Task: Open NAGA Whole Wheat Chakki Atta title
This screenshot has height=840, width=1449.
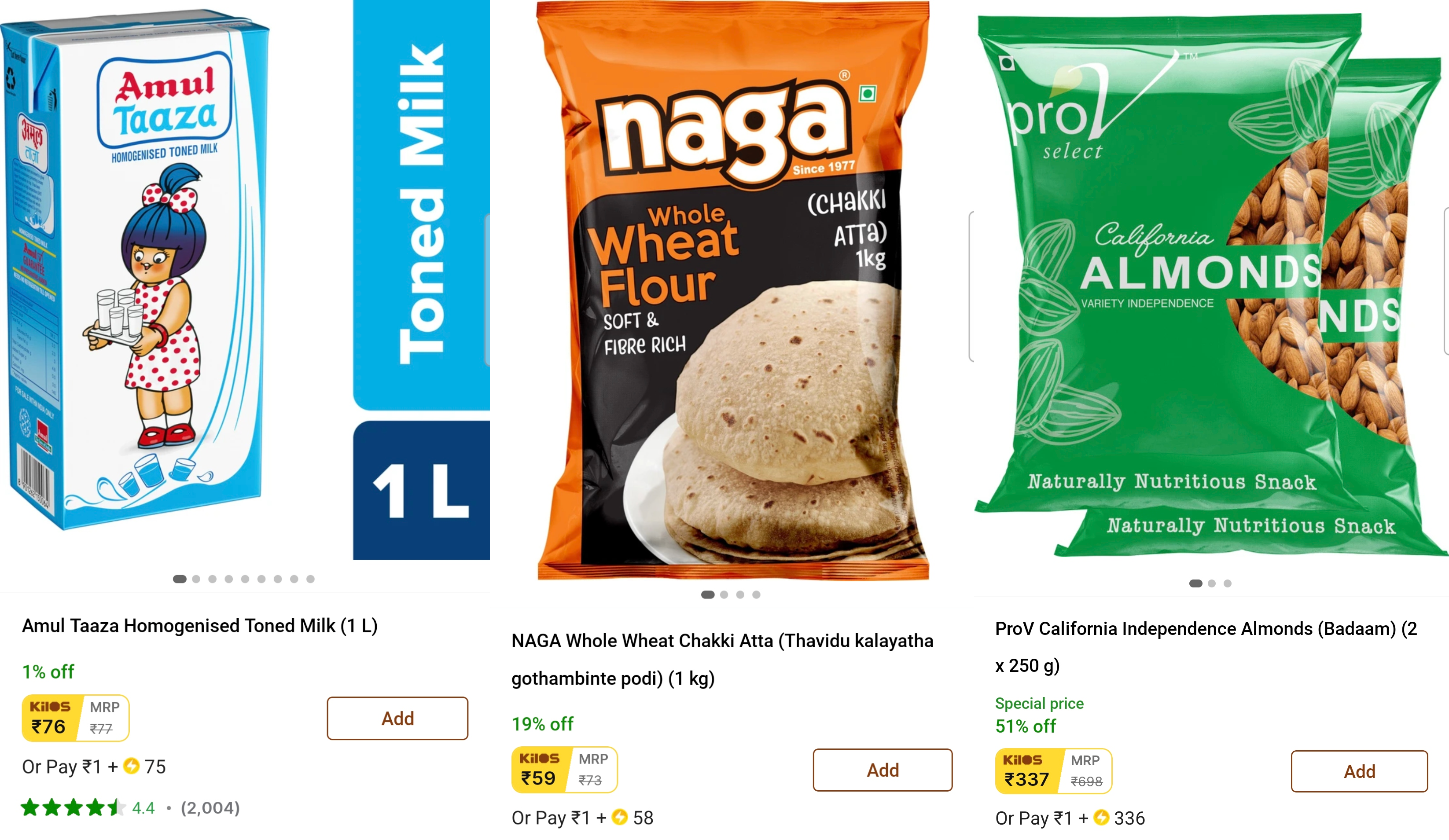Action: point(722,660)
